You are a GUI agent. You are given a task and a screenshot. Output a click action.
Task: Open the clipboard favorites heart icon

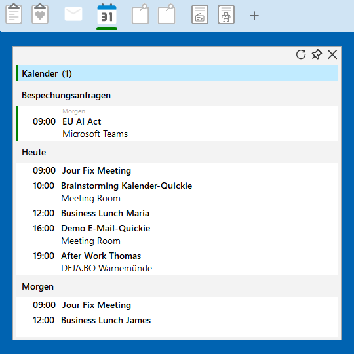point(40,14)
